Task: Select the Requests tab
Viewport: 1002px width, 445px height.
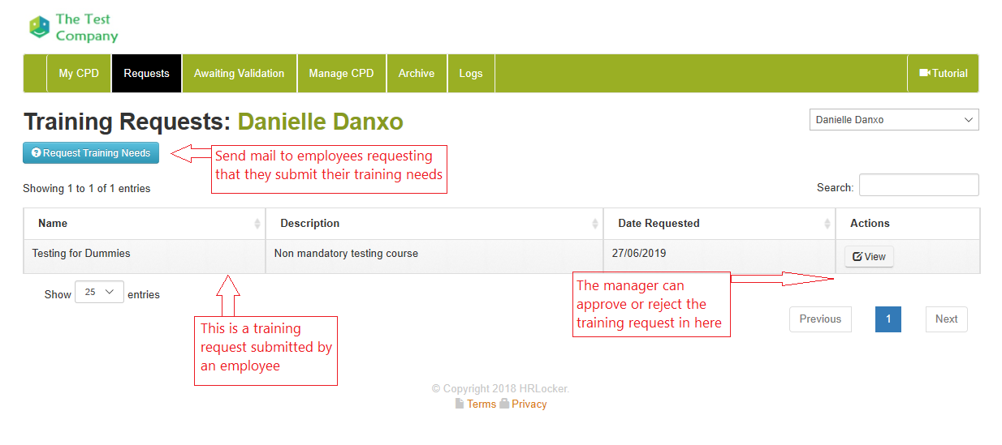Action: pos(147,73)
